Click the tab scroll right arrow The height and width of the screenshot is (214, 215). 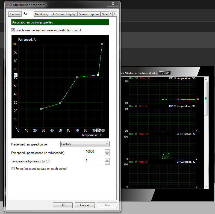coord(115,14)
